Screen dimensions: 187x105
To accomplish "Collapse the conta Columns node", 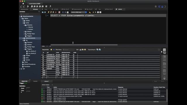I will [x=24, y=25].
